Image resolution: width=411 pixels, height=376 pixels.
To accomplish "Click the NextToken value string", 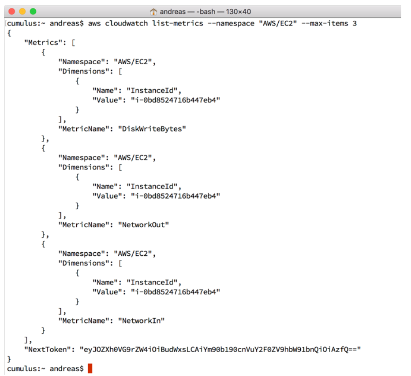I will coord(220,350).
